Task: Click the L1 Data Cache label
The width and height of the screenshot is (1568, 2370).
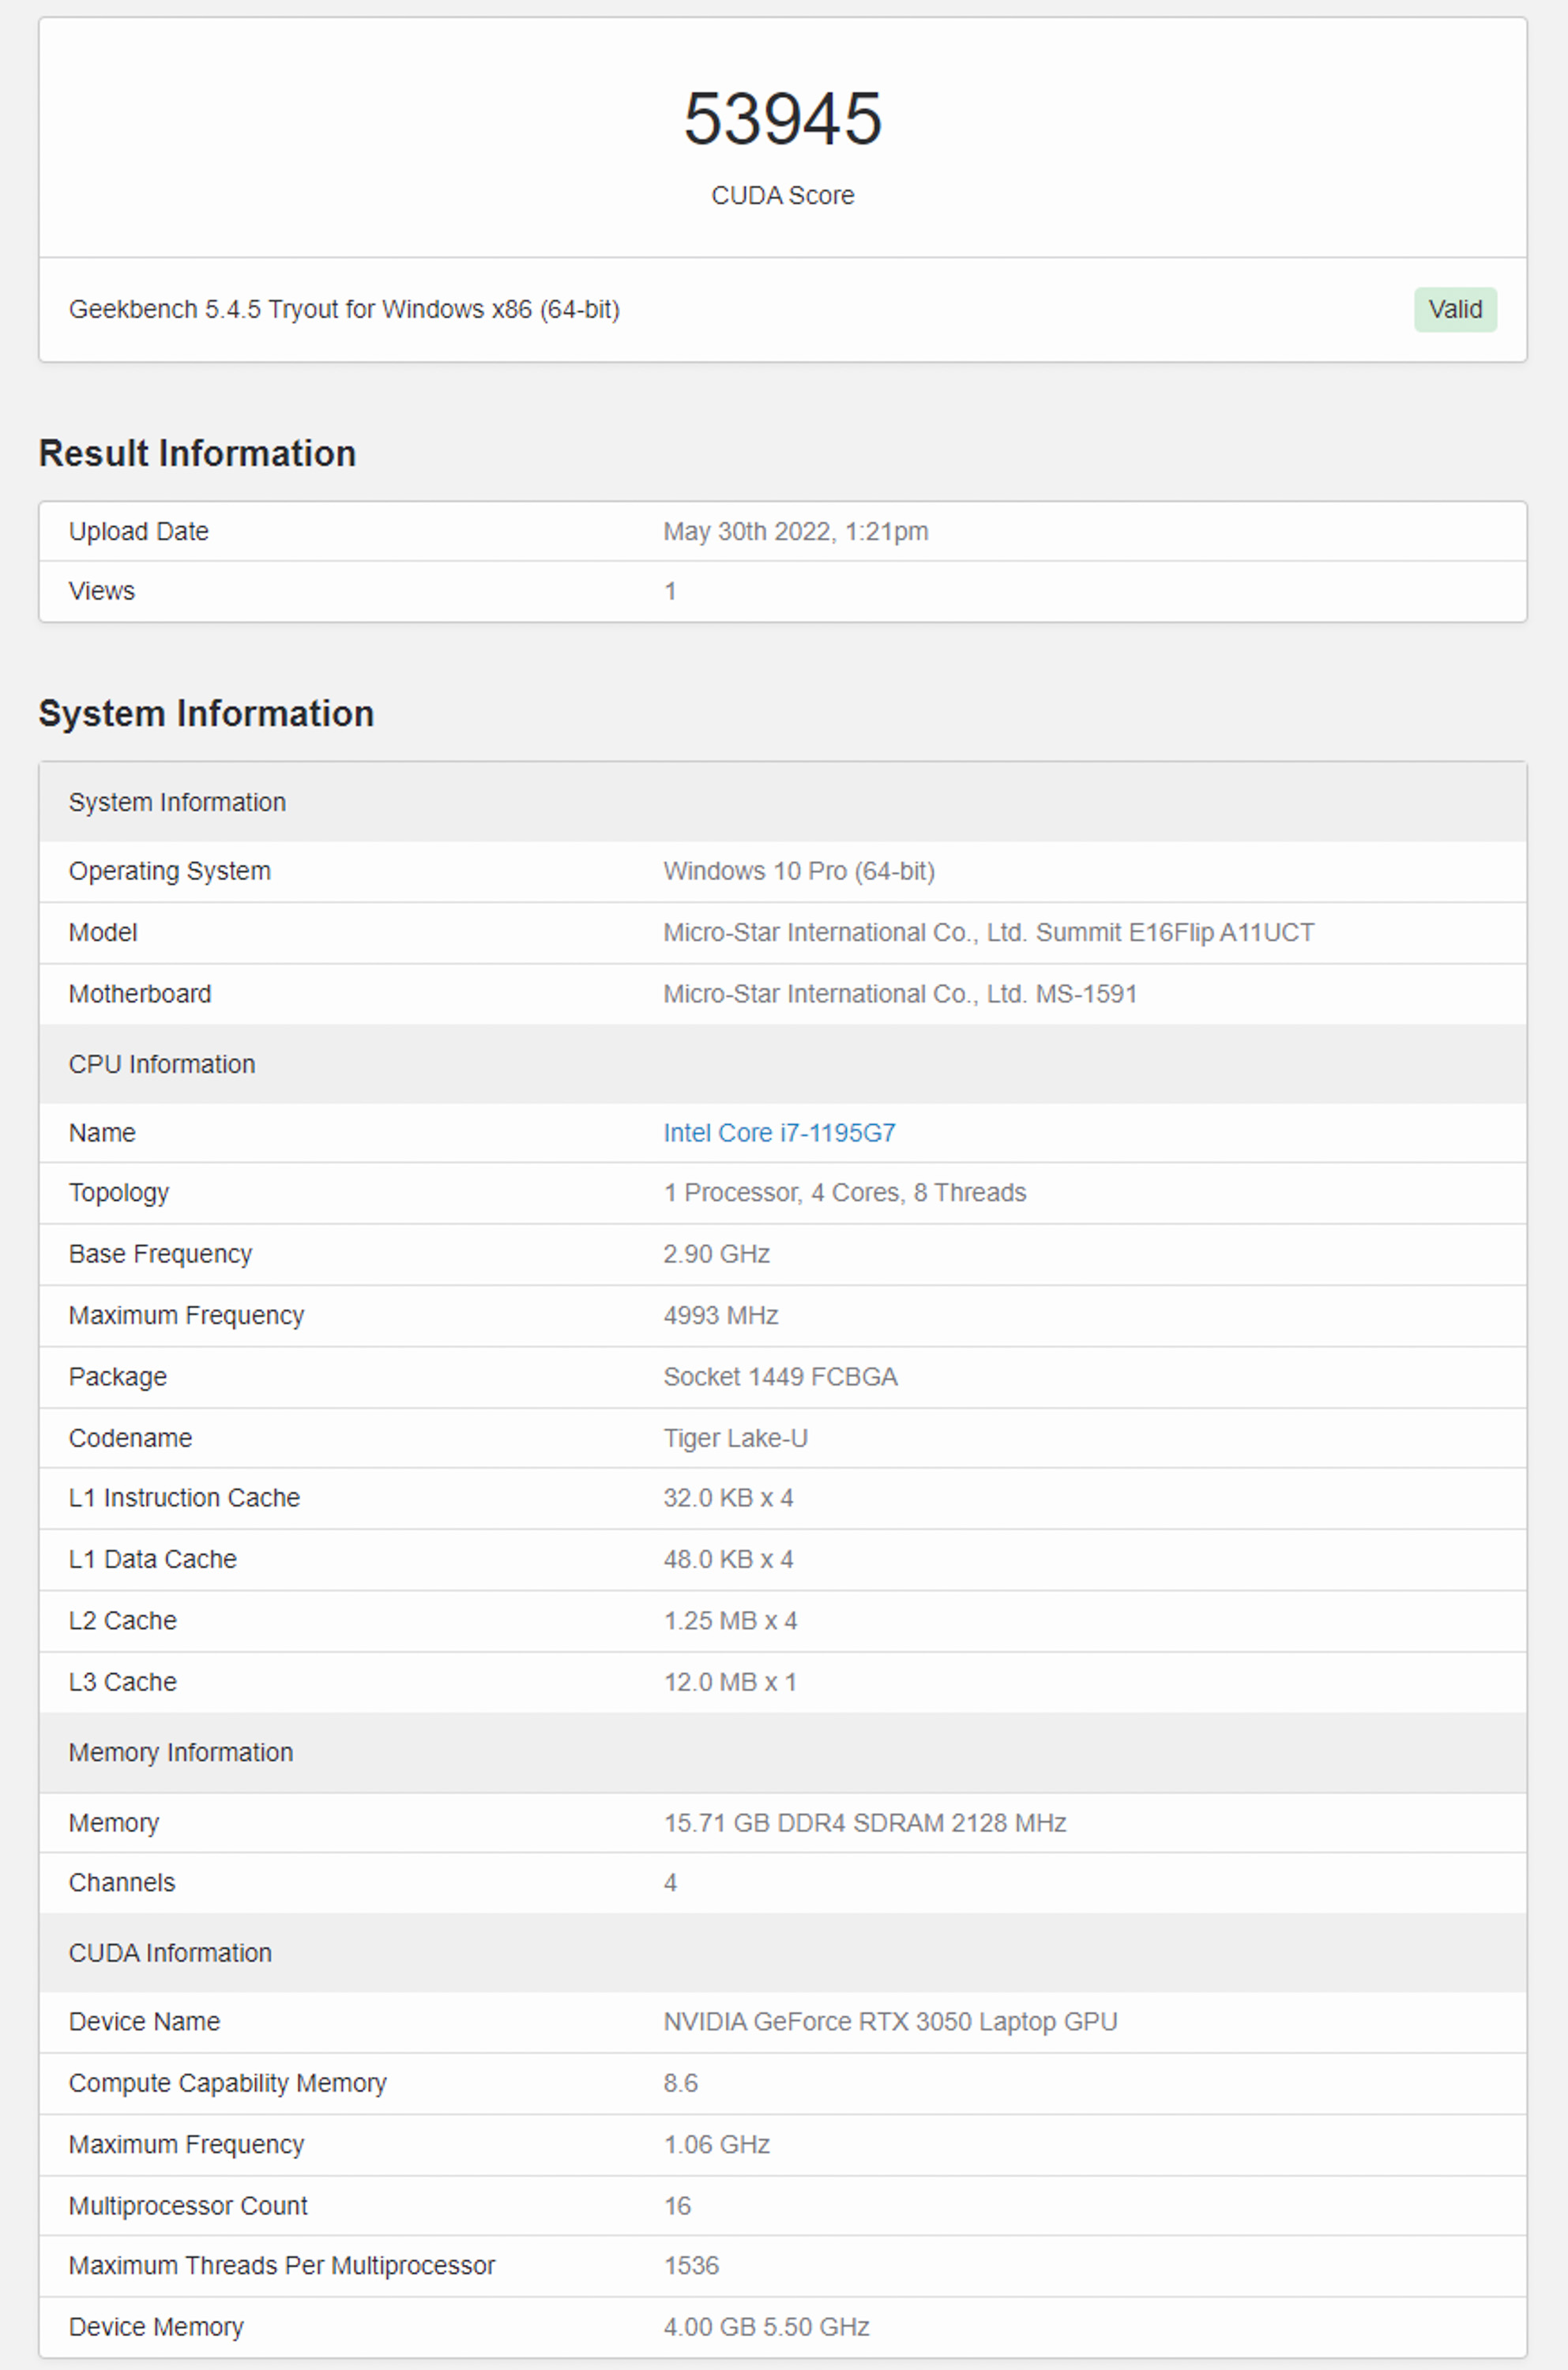Action: point(153,1559)
